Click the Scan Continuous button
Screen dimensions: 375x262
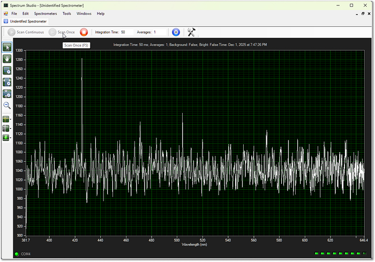tap(26, 32)
